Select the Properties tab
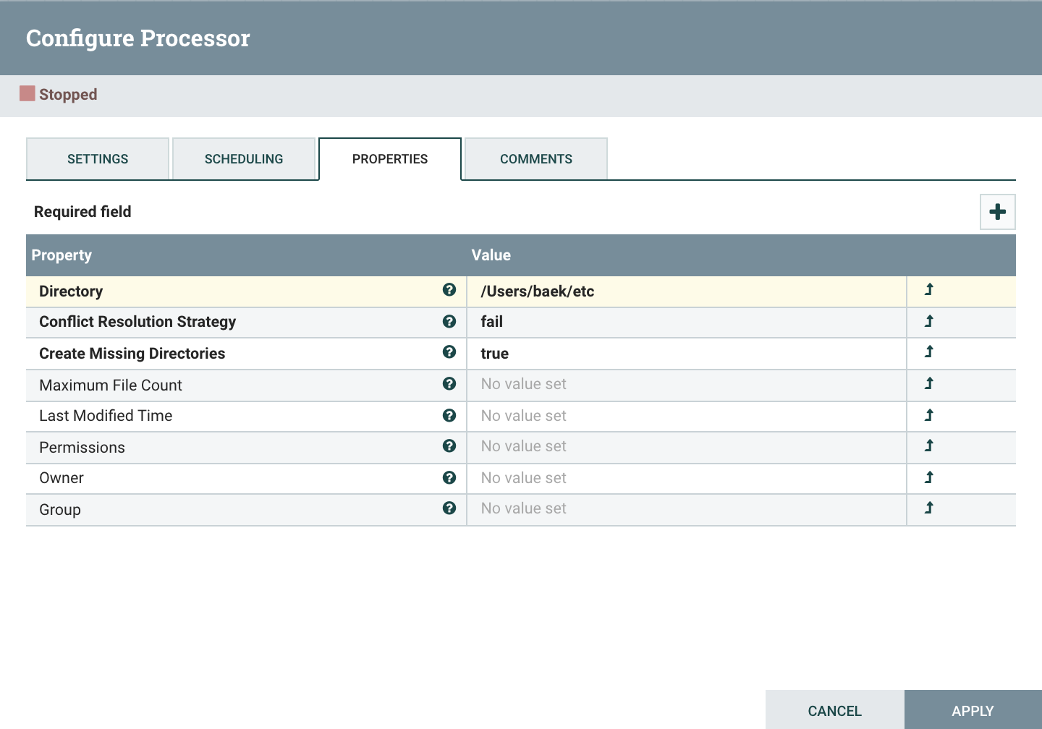 [x=390, y=159]
